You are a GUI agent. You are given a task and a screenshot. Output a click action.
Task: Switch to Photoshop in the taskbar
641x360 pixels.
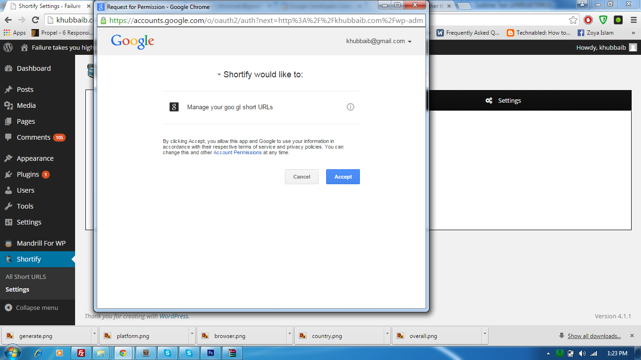[x=211, y=352]
